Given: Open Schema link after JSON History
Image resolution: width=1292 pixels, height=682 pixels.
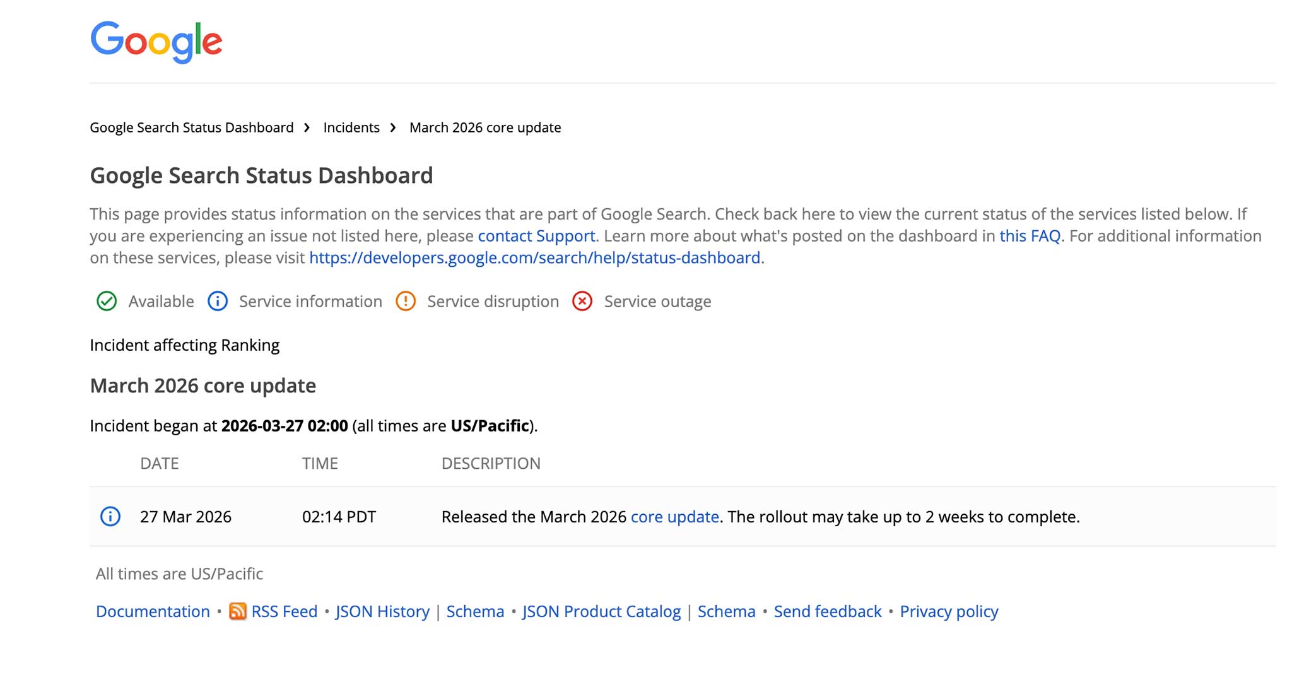Looking at the screenshot, I should point(475,611).
